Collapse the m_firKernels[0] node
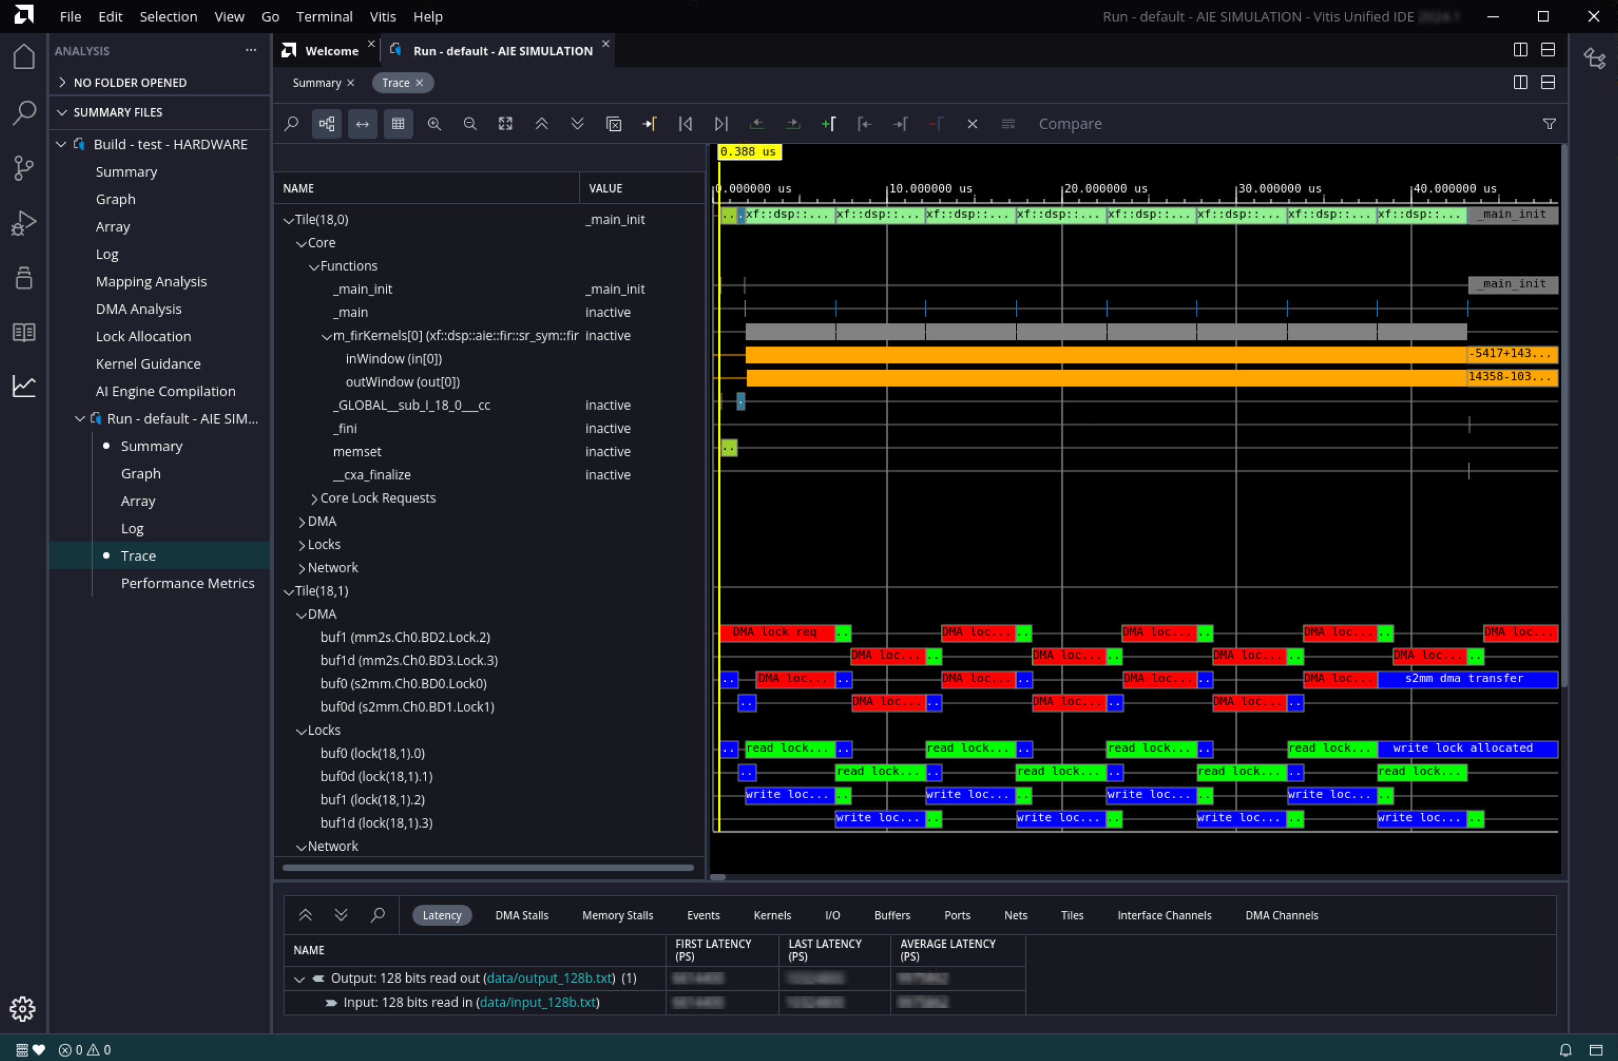Screen dimensions: 1618x1061 tap(326, 336)
